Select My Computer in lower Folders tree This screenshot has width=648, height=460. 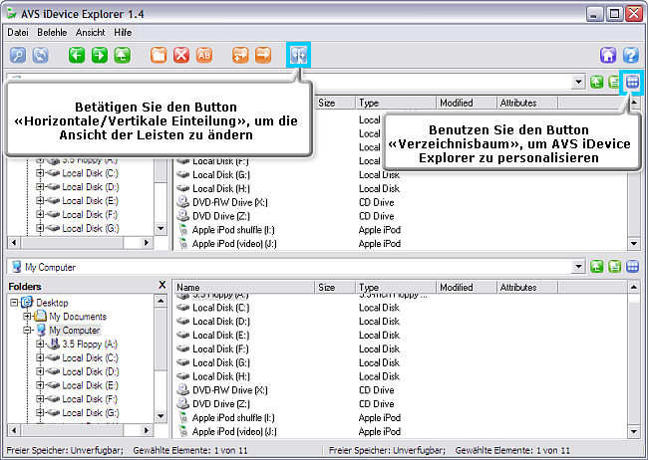(75, 331)
